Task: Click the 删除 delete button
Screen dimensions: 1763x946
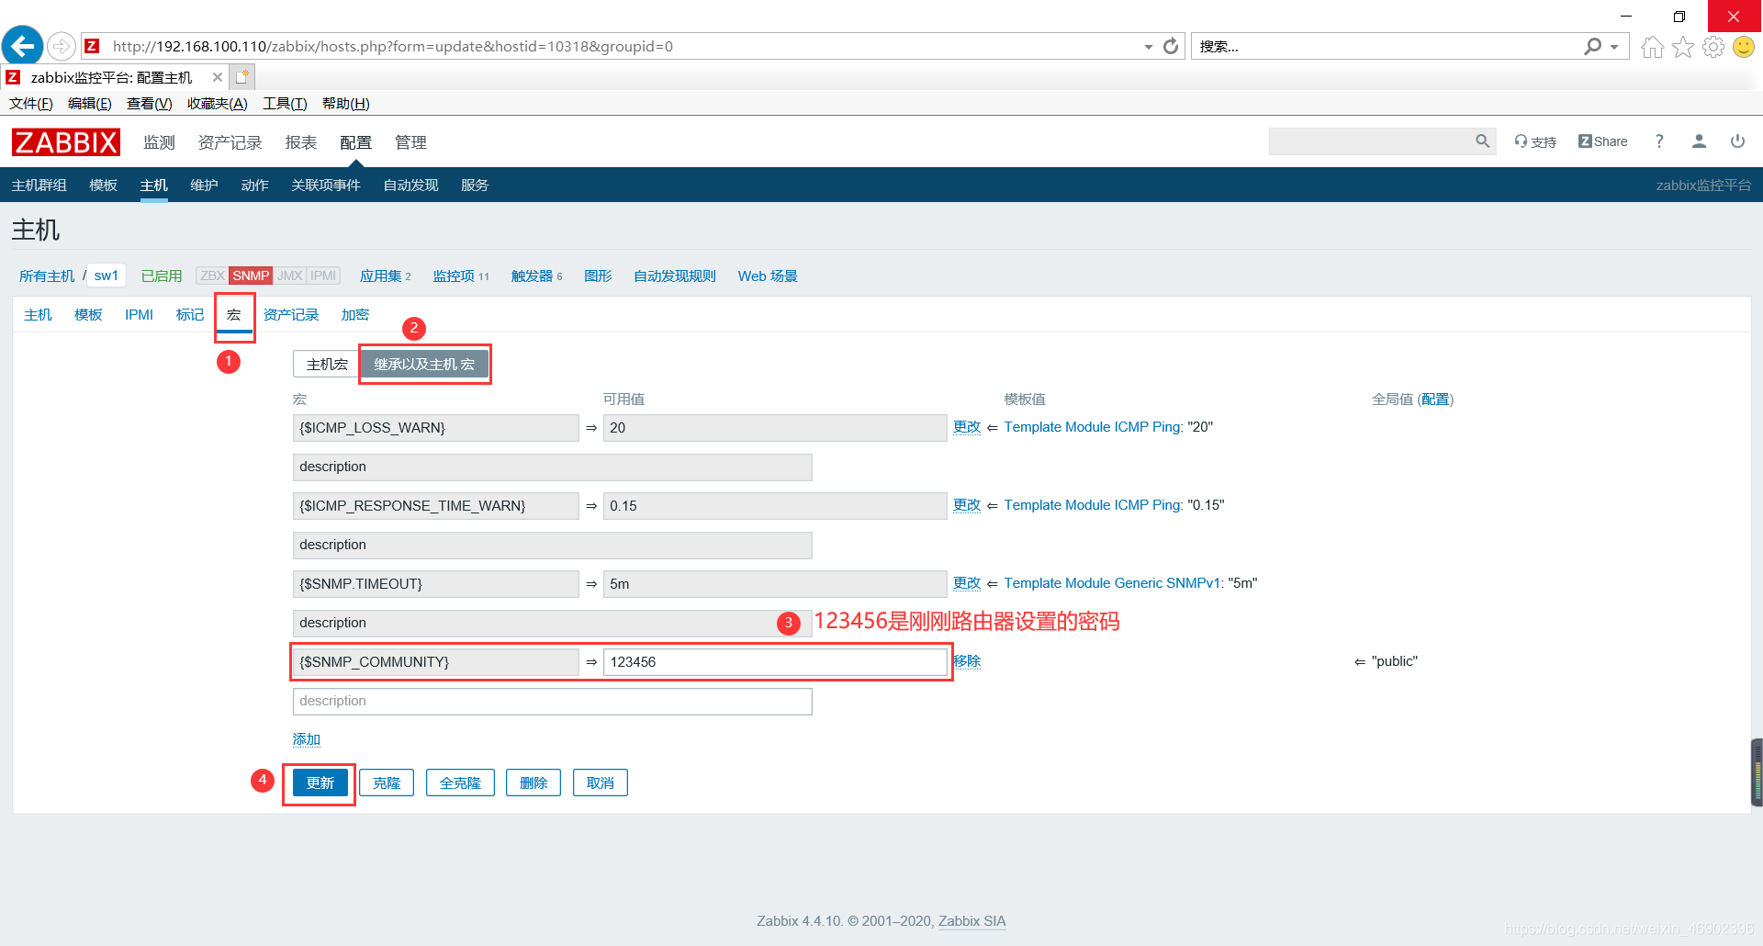Action: 533,783
